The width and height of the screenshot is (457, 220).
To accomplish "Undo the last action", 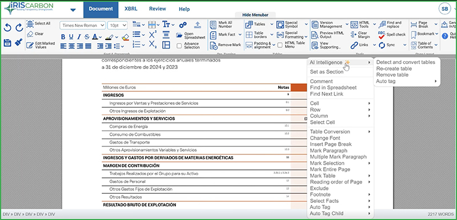I will pos(7,28).
